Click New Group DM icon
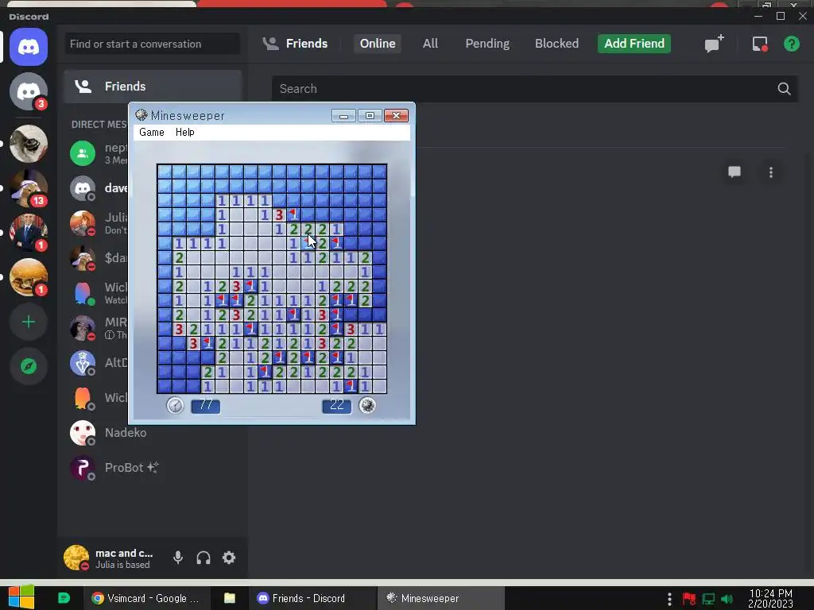The image size is (814, 610). pyautogui.click(x=715, y=44)
